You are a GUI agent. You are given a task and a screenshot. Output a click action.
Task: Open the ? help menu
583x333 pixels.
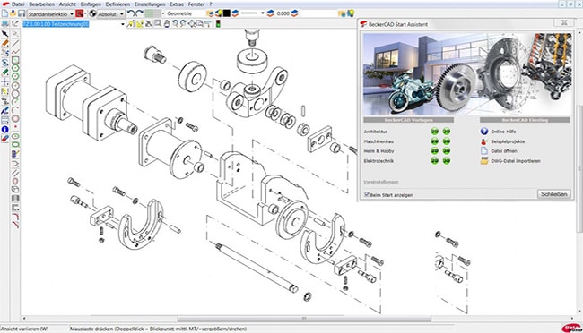pyautogui.click(x=211, y=4)
